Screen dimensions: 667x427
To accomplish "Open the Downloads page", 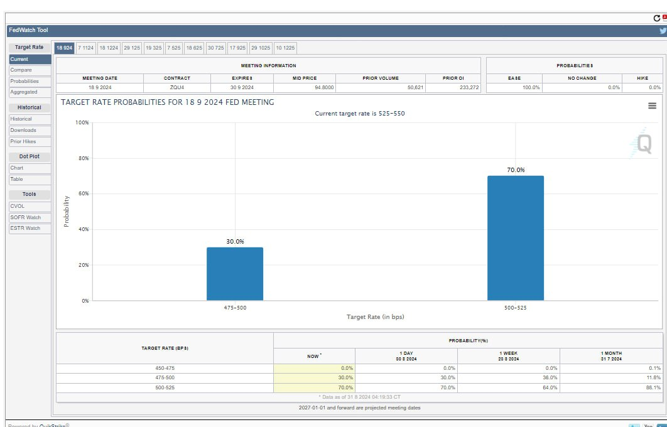I will click(x=30, y=131).
